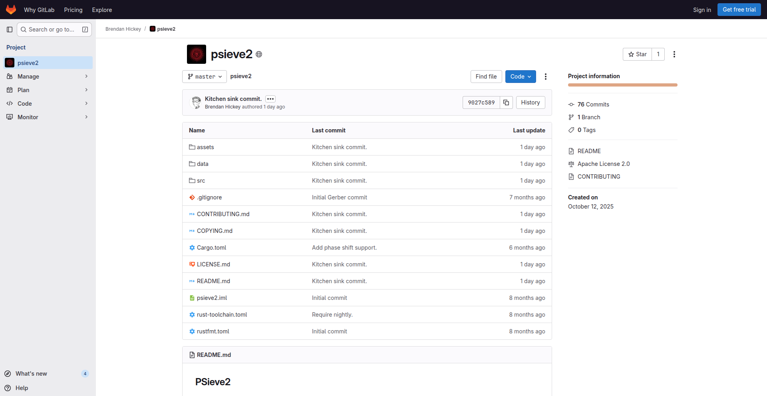Expand the Monitor sidebar section

48,117
